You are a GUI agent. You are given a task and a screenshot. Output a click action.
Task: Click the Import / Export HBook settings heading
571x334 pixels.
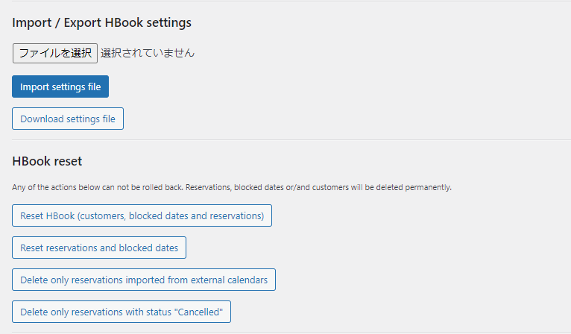coord(101,22)
